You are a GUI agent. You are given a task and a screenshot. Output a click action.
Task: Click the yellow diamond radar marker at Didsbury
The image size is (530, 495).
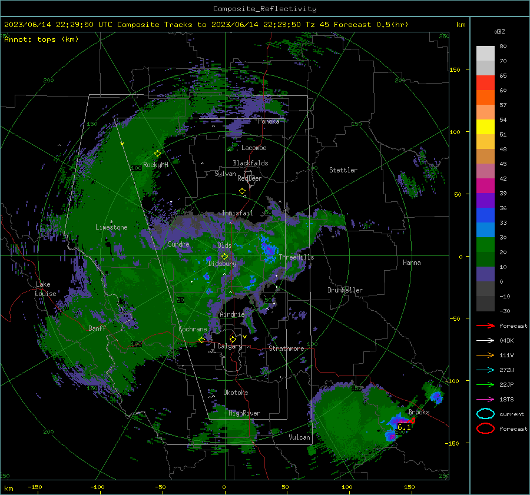(224, 257)
